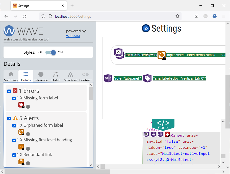Click the red missing label icon in code panel
This screenshot has width=230, height=174.
pyautogui.click(x=167, y=135)
